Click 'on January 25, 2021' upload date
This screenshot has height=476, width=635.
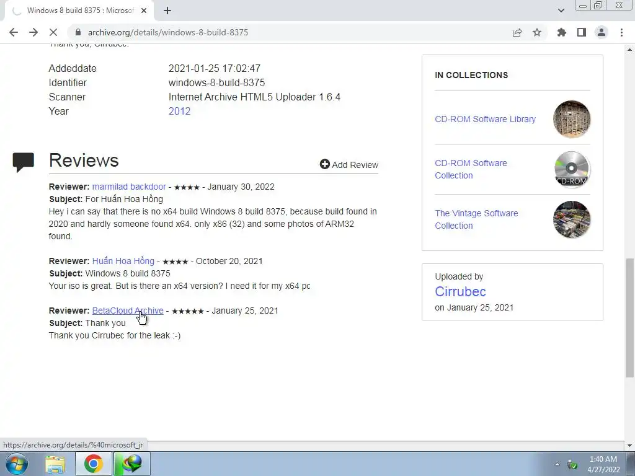click(x=474, y=307)
